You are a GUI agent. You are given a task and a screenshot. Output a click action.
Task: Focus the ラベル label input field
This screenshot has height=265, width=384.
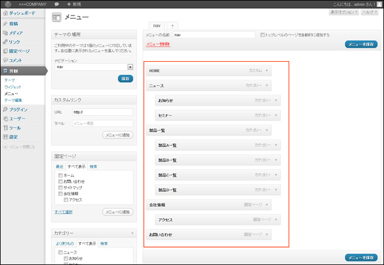(103, 124)
